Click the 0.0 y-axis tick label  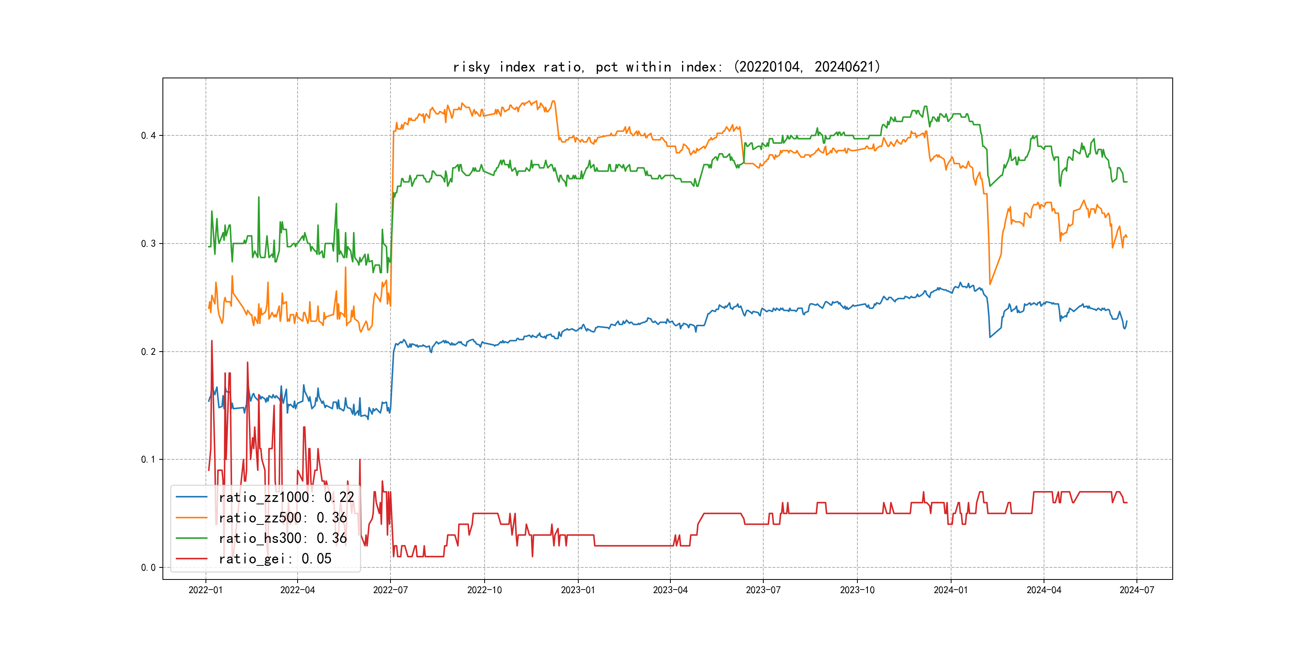click(x=148, y=567)
